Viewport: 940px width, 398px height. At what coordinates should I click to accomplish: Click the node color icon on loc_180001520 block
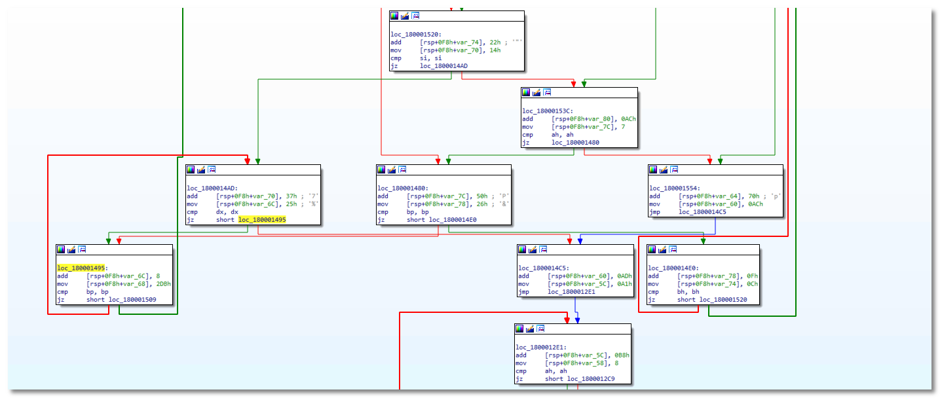coord(394,16)
